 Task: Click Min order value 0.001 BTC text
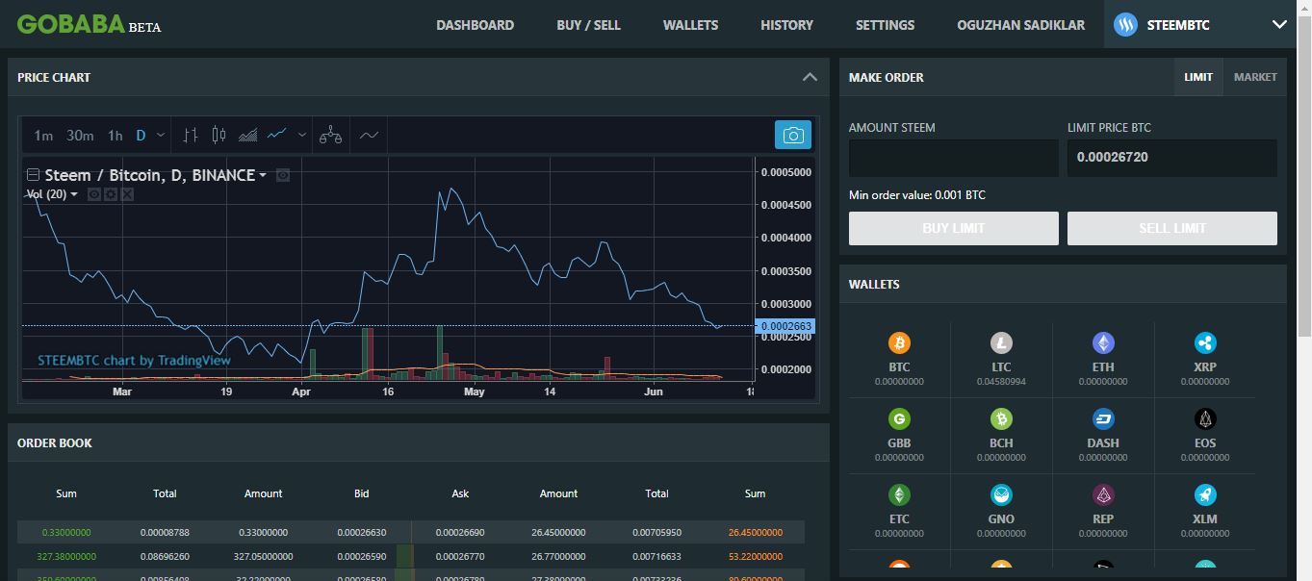[917, 195]
